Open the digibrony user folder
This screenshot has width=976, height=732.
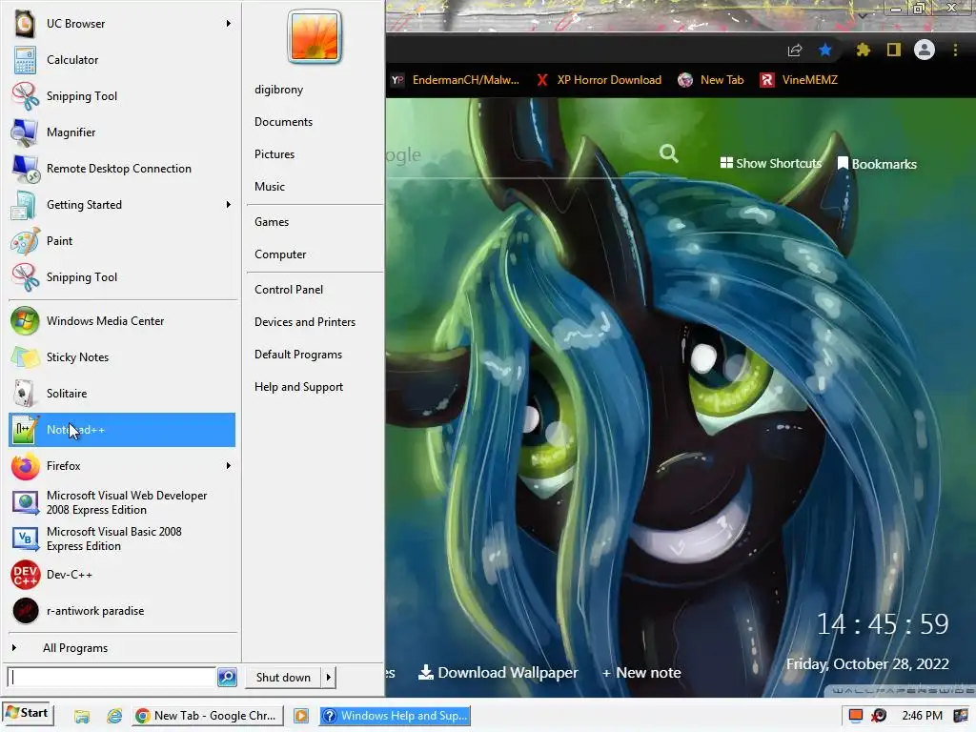tap(279, 90)
